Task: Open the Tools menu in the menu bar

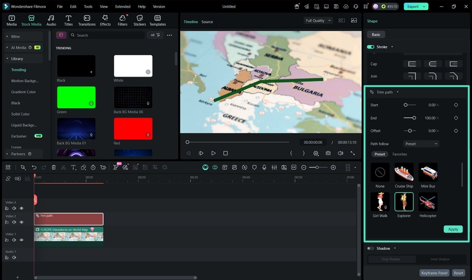Action: 88,6
